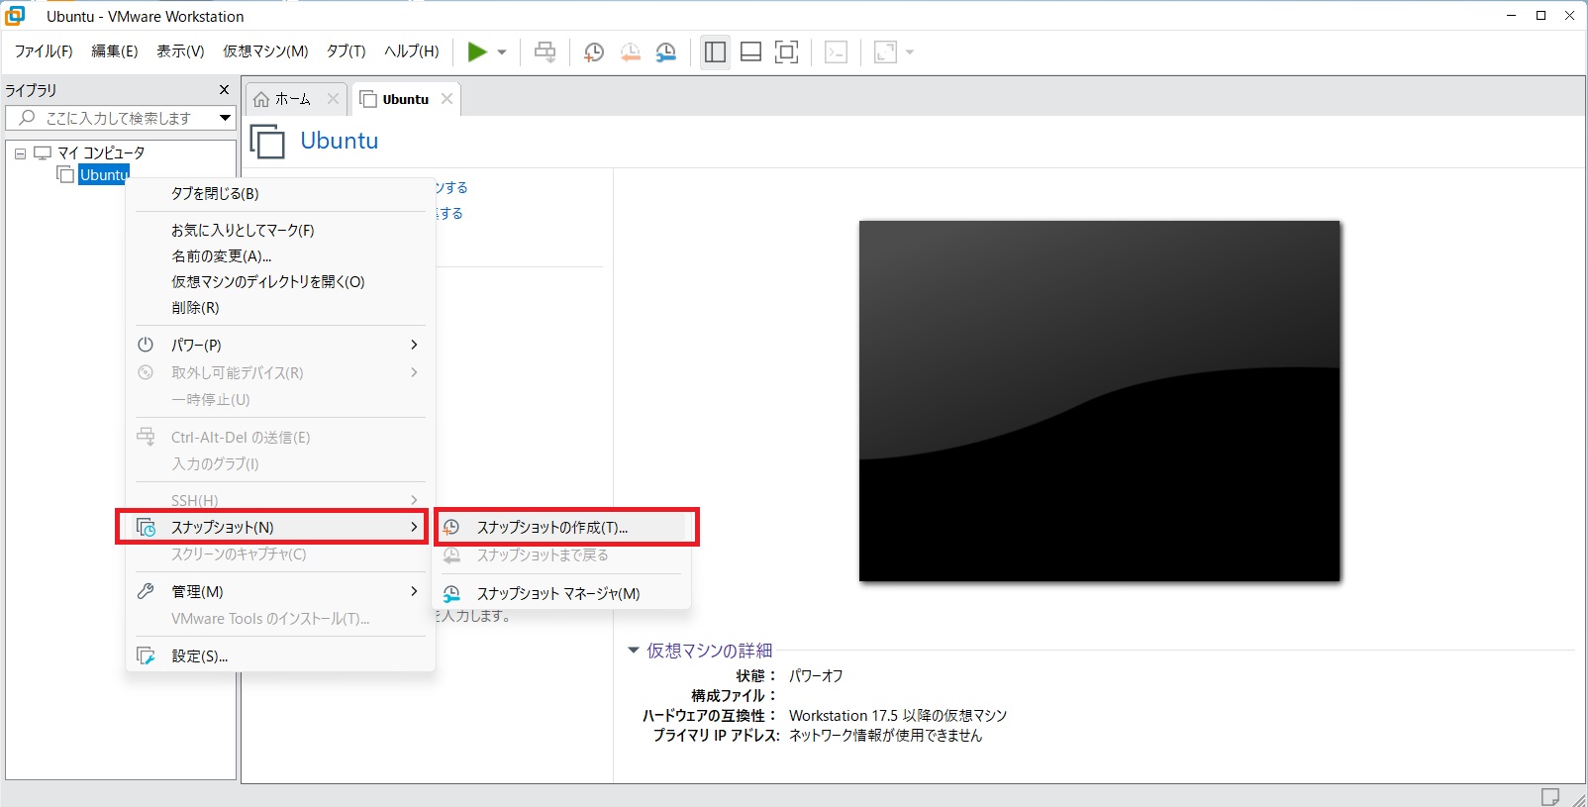Screen dimensions: 1588x807
Task: Close the ライブラリ panel
Action: [224, 90]
